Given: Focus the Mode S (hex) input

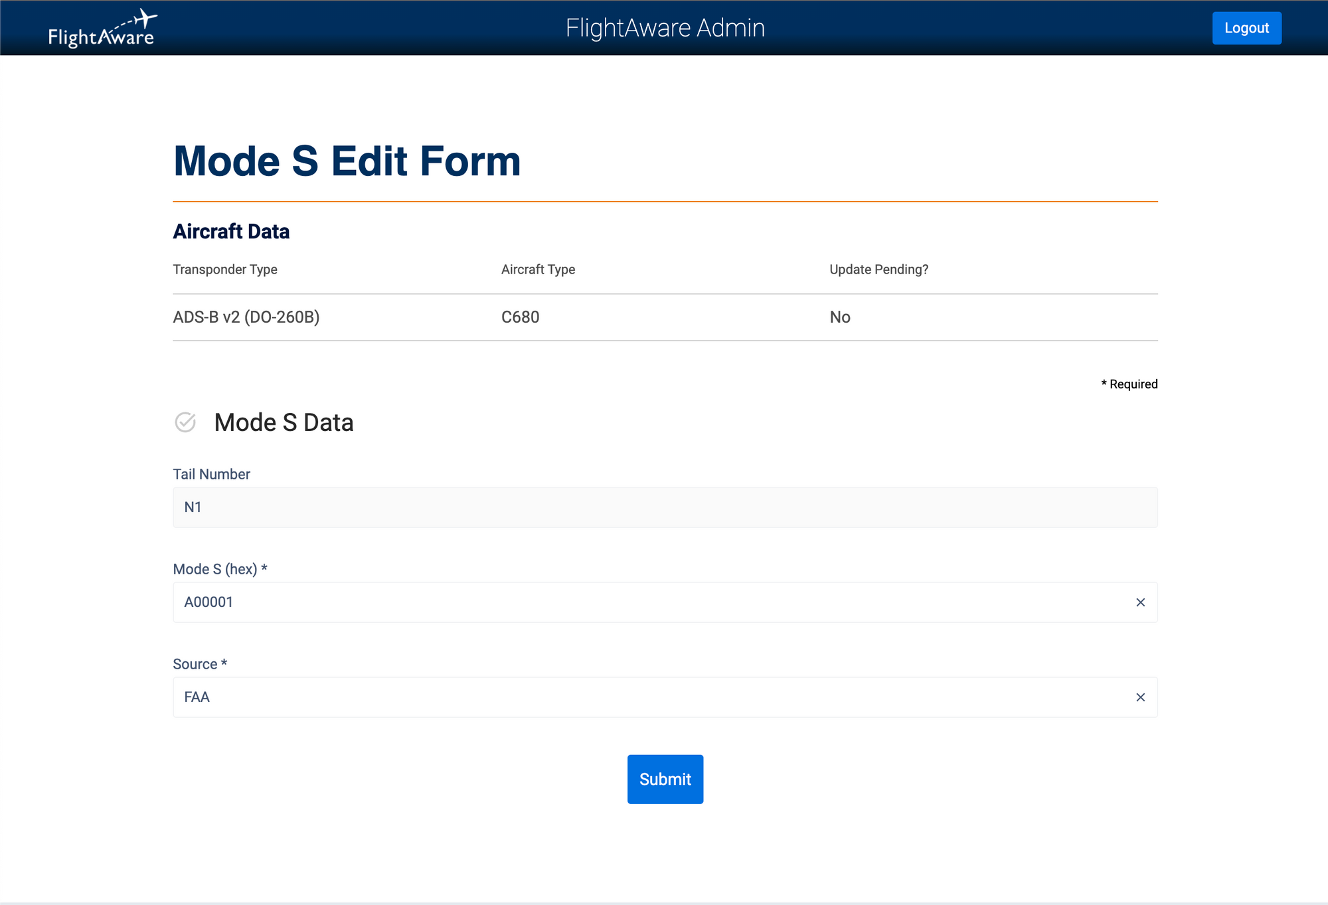Looking at the screenshot, I should 651,602.
